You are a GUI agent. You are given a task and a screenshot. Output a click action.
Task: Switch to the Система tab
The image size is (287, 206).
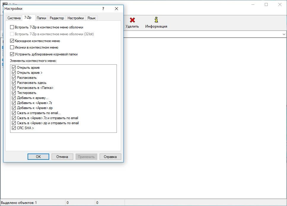tap(14, 18)
